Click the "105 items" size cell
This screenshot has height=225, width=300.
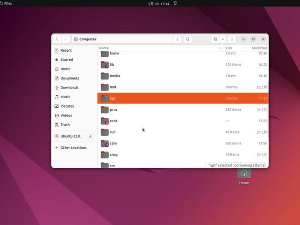click(x=233, y=64)
